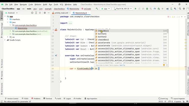This screenshot has width=189, height=106.
Task: Expand the com.example.clearcheckbox androidTest package
Action: click(10, 31)
